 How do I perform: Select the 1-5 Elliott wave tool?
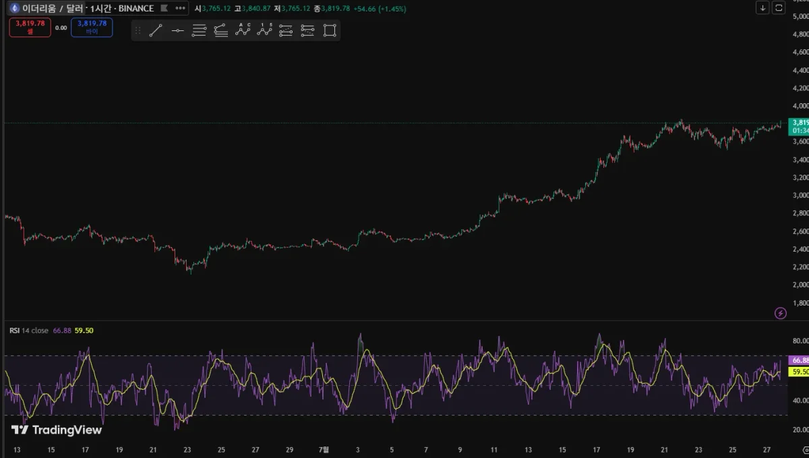264,30
